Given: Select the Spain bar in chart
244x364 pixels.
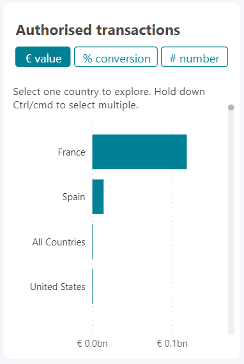Looking at the screenshot, I should [98, 196].
